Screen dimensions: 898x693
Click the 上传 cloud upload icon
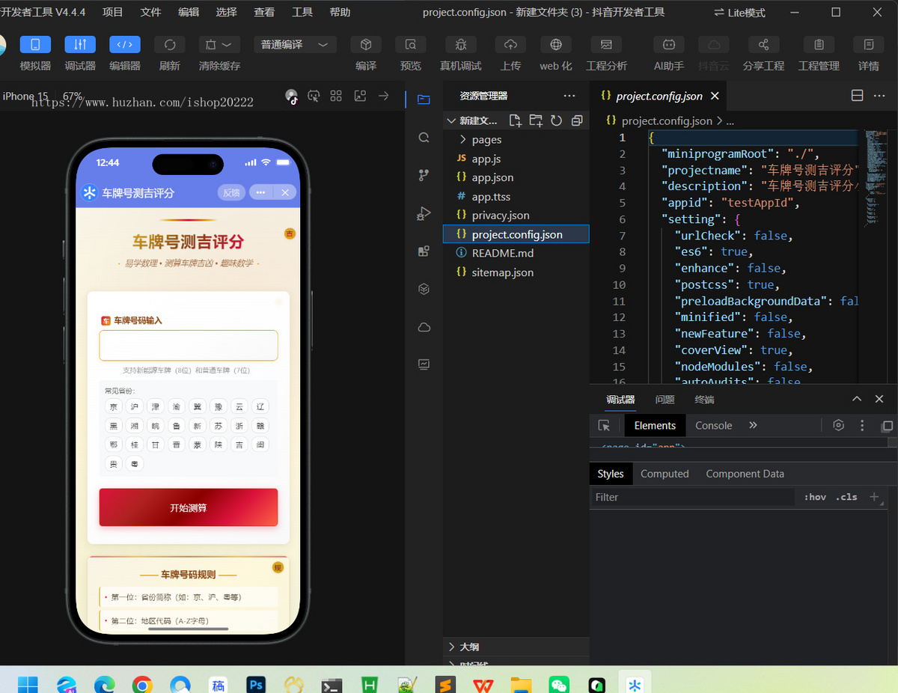click(510, 45)
